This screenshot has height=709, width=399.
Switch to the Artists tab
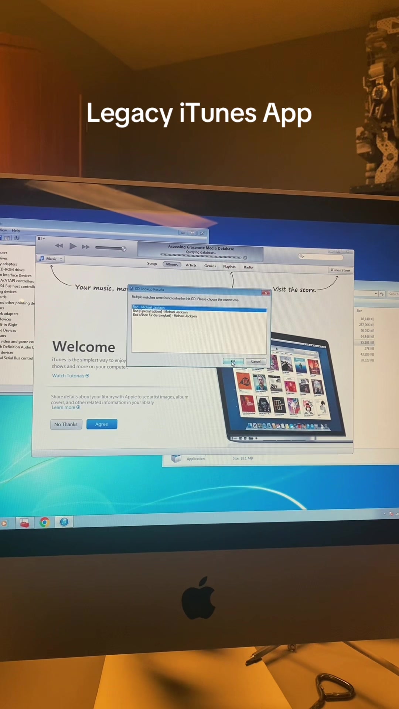click(x=191, y=265)
